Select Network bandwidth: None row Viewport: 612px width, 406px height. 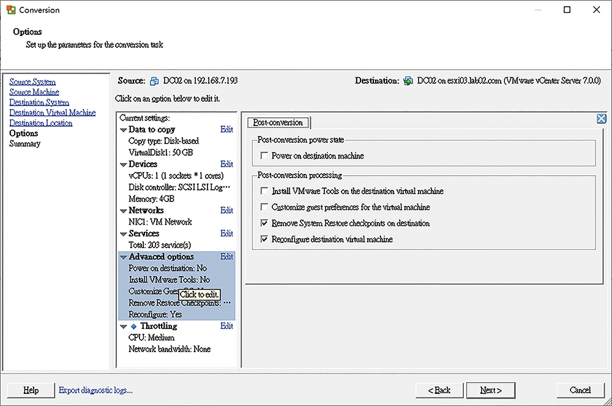(x=170, y=349)
